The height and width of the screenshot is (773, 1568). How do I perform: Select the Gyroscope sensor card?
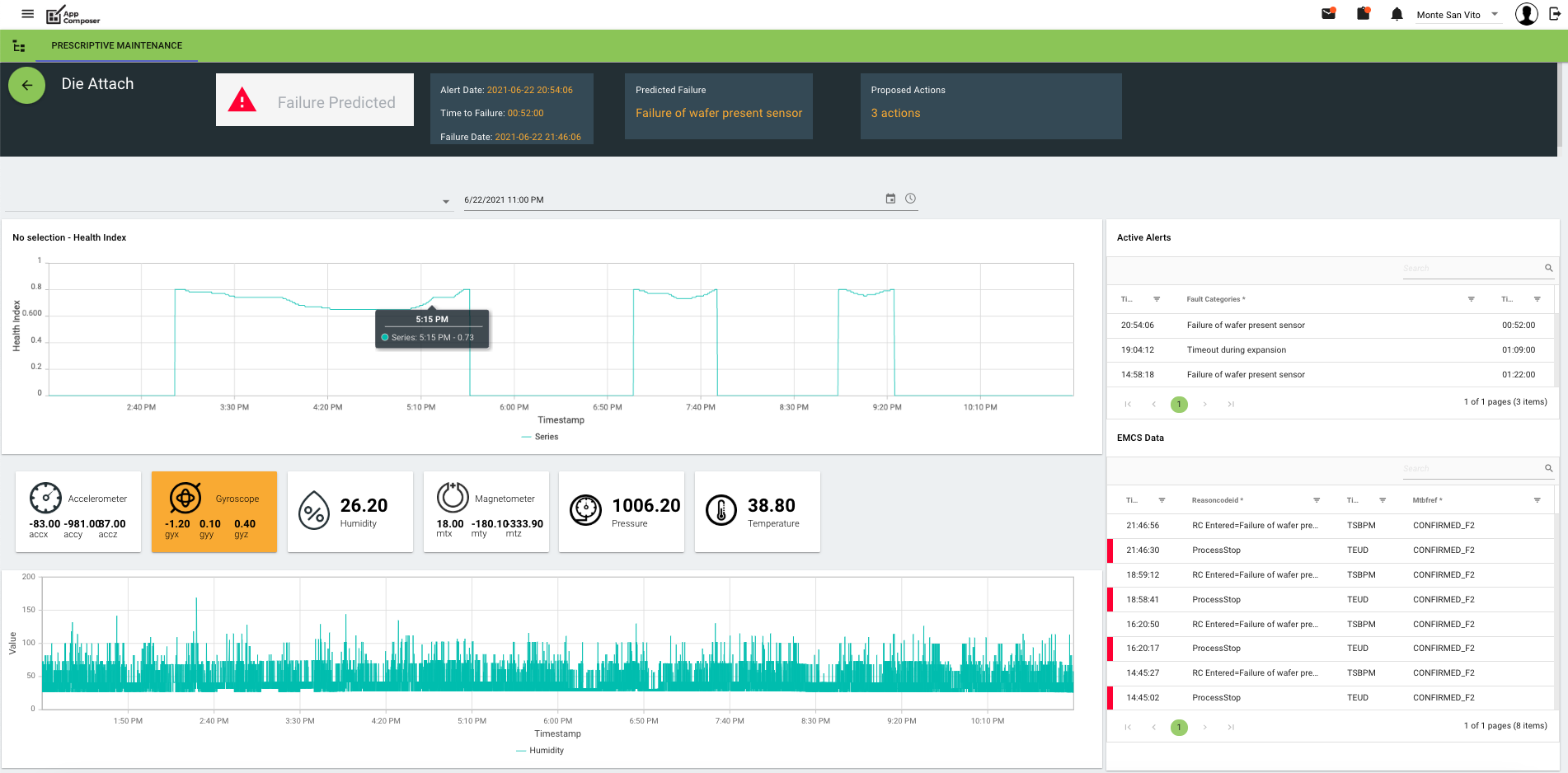click(x=214, y=512)
